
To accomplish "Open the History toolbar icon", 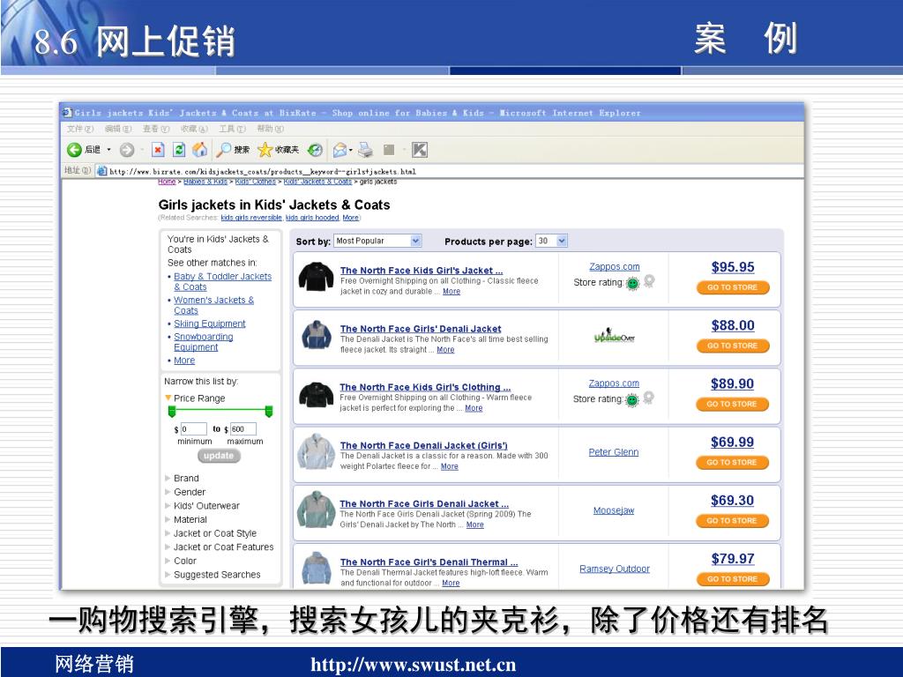I will [x=315, y=150].
